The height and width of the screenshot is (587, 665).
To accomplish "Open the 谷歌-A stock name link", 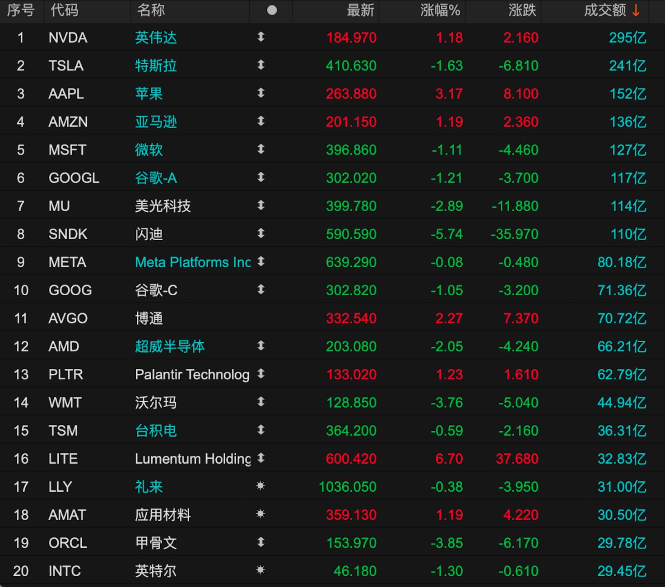I will 156,178.
